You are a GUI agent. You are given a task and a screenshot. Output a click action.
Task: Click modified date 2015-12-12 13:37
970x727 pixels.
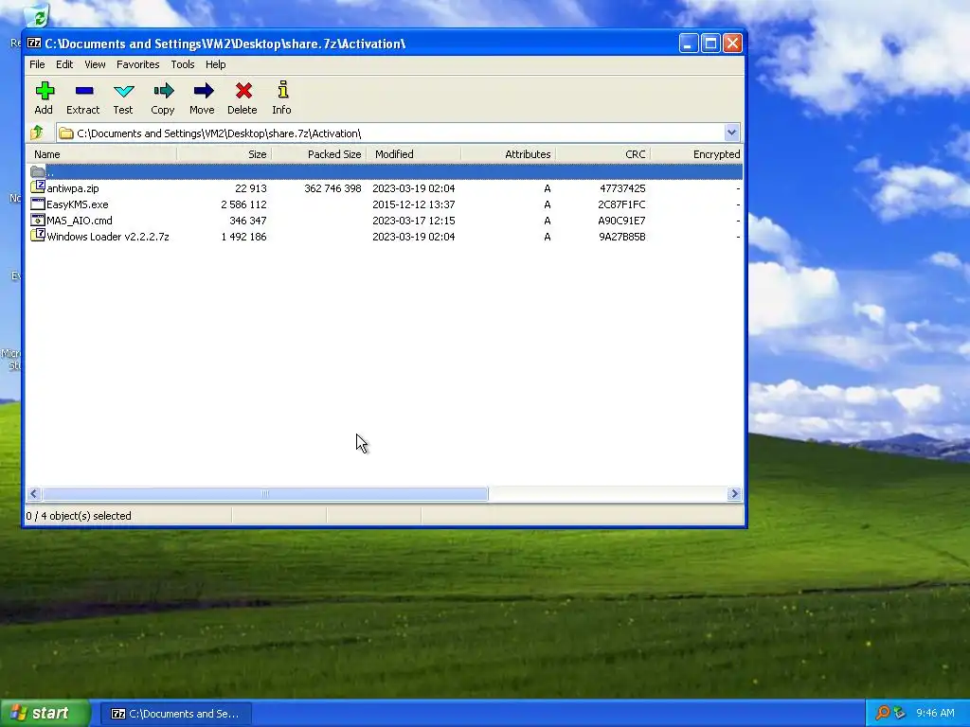coord(413,204)
